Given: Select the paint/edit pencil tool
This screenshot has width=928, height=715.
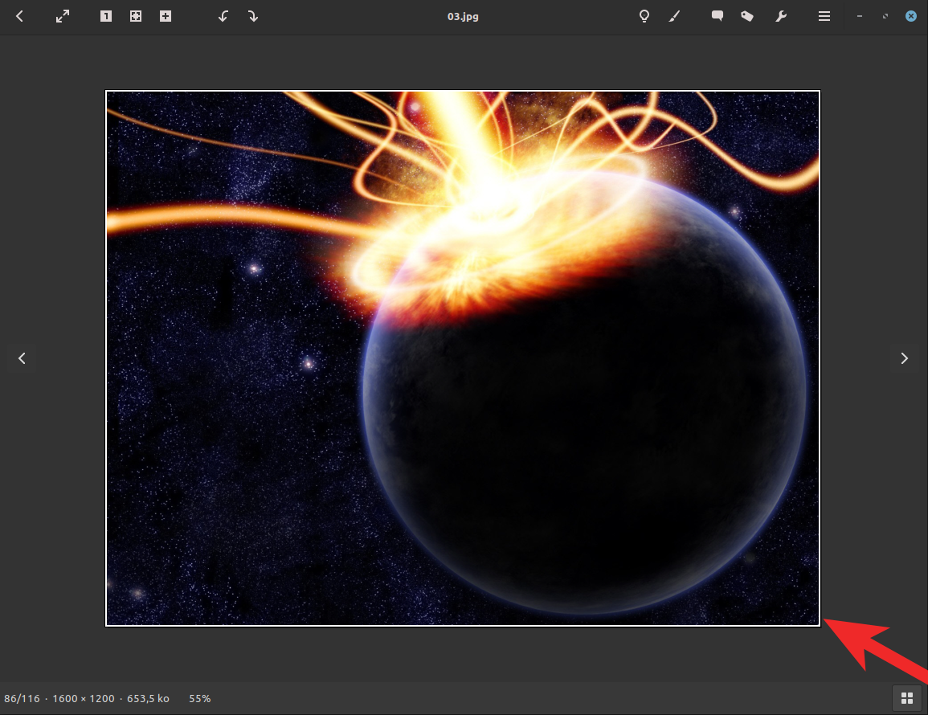Looking at the screenshot, I should pos(675,16).
